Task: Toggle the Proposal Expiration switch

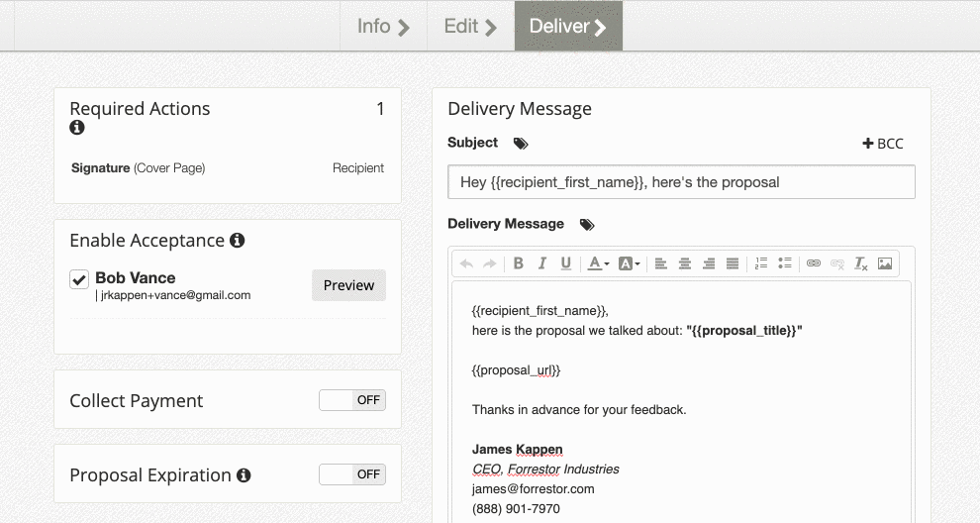Action: [351, 474]
